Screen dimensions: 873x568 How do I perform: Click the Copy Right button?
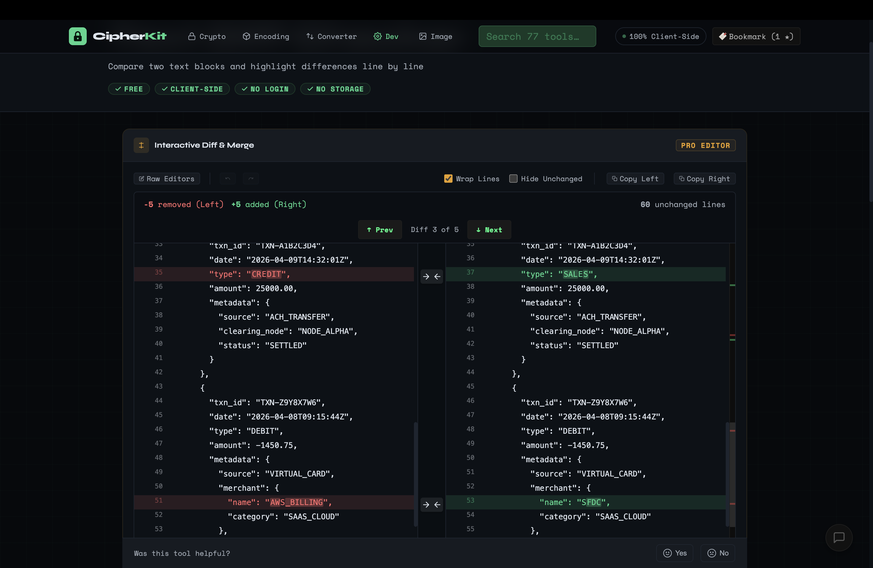tap(704, 179)
